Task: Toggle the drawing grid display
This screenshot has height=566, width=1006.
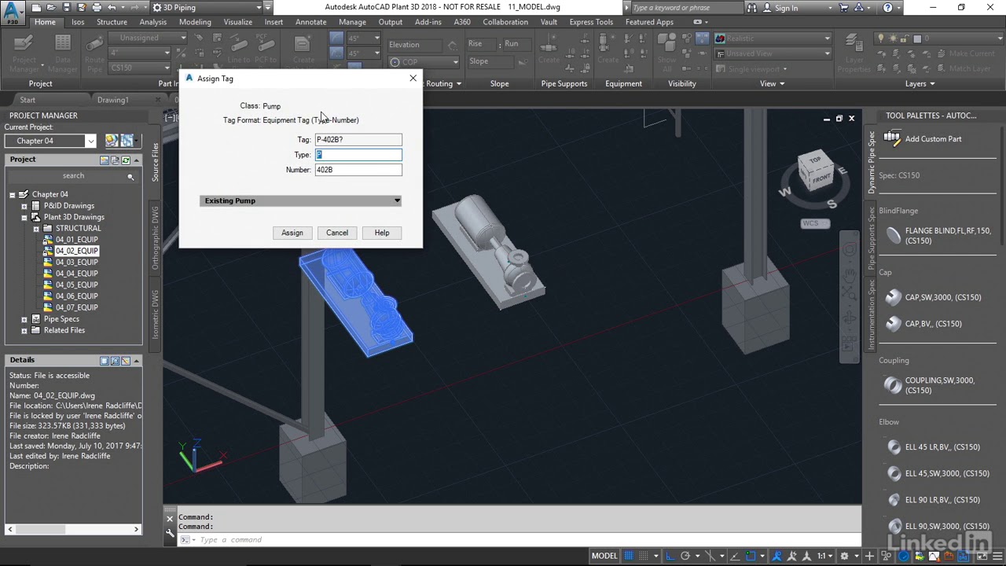Action: (x=629, y=556)
